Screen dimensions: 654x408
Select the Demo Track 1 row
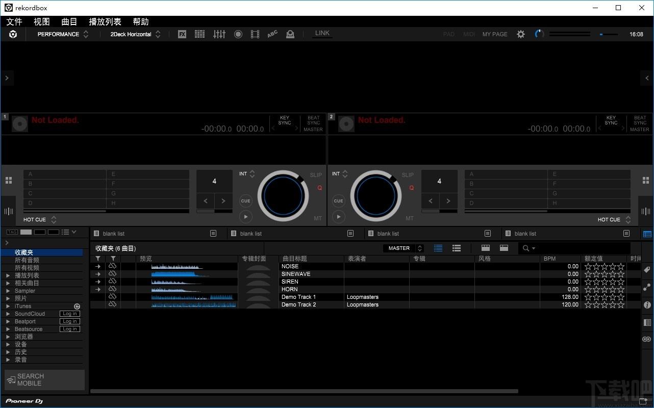(x=366, y=297)
